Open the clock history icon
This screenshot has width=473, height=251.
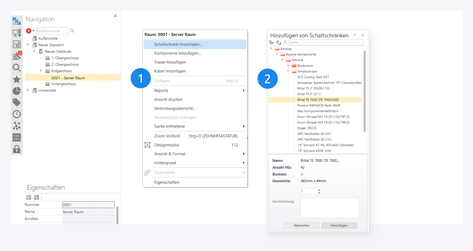coord(16,114)
